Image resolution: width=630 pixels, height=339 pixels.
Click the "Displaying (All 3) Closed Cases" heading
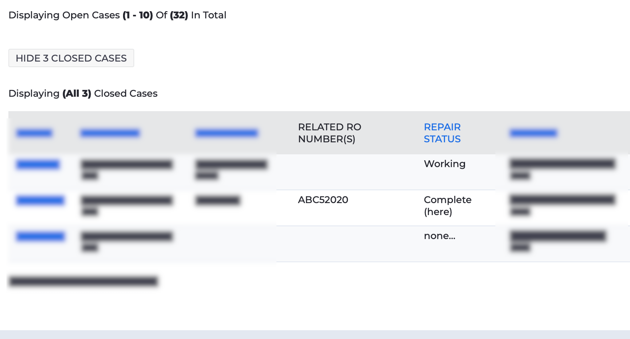pyautogui.click(x=83, y=93)
